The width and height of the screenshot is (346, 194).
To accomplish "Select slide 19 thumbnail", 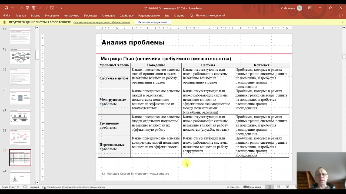I will tap(20, 76).
